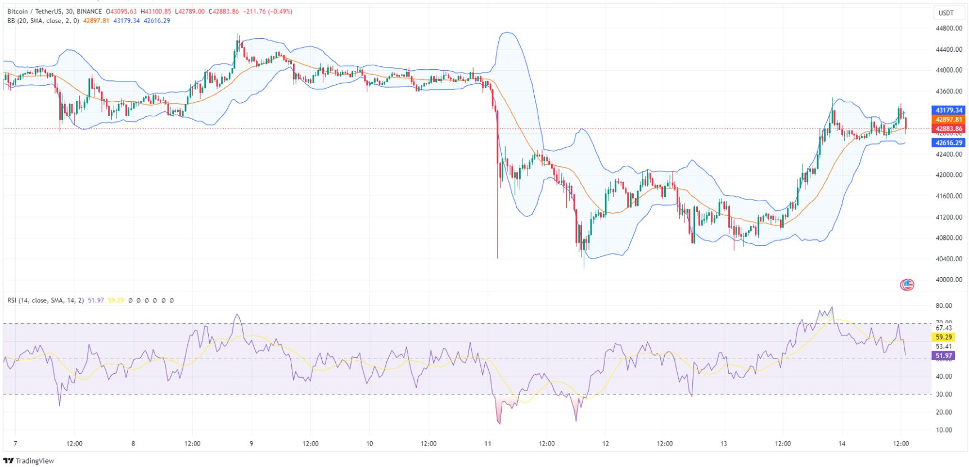Image resolution: width=969 pixels, height=467 pixels.
Task: Click the yellow 59.29 RSI axis tag
Action: tap(944, 337)
